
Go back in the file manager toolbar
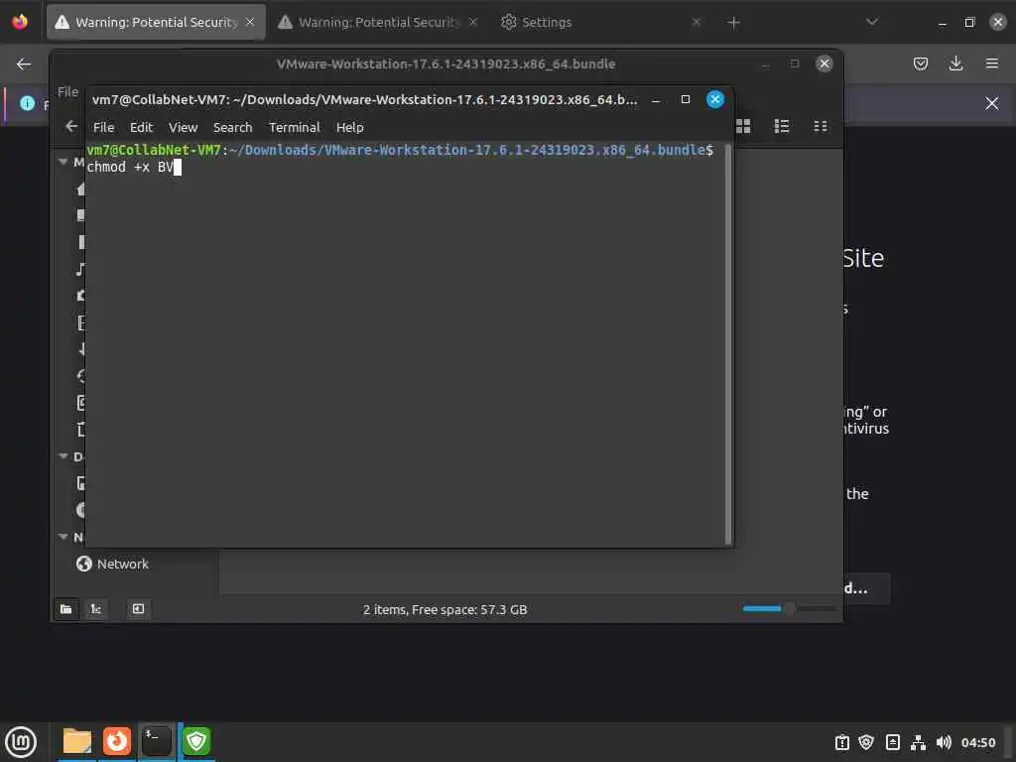tap(71, 126)
